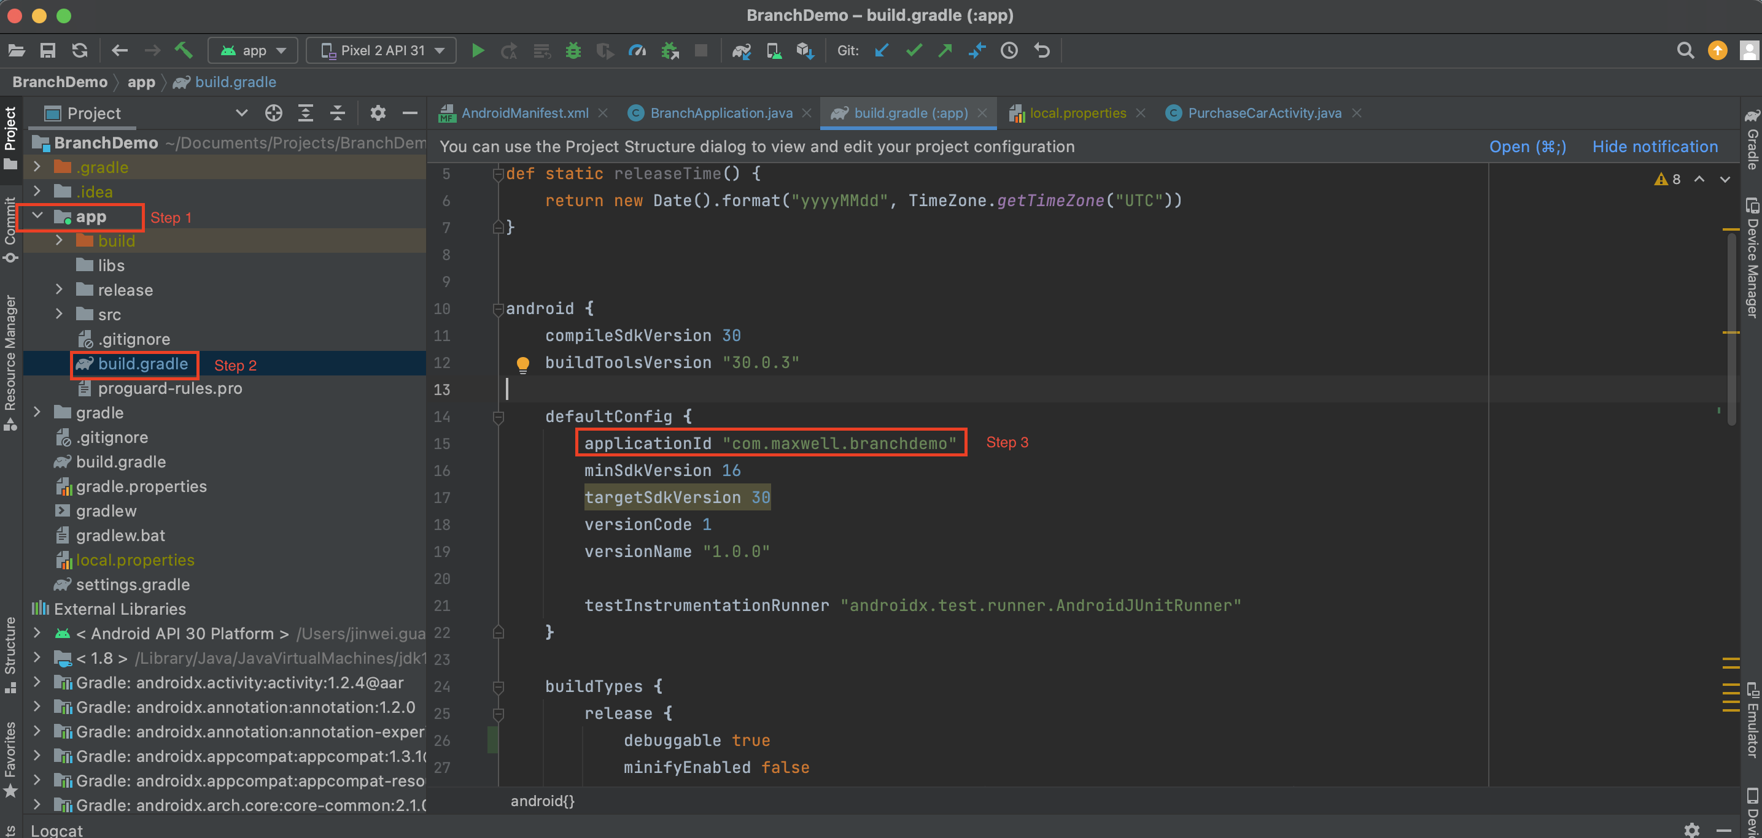Open Project view mode dropdown
Viewport: 1762px width, 838px height.
[x=241, y=113]
